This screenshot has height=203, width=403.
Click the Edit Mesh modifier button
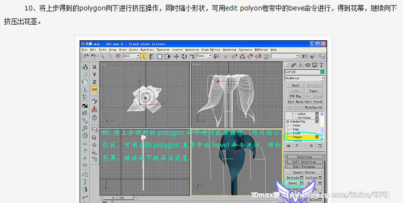click(x=296, y=102)
